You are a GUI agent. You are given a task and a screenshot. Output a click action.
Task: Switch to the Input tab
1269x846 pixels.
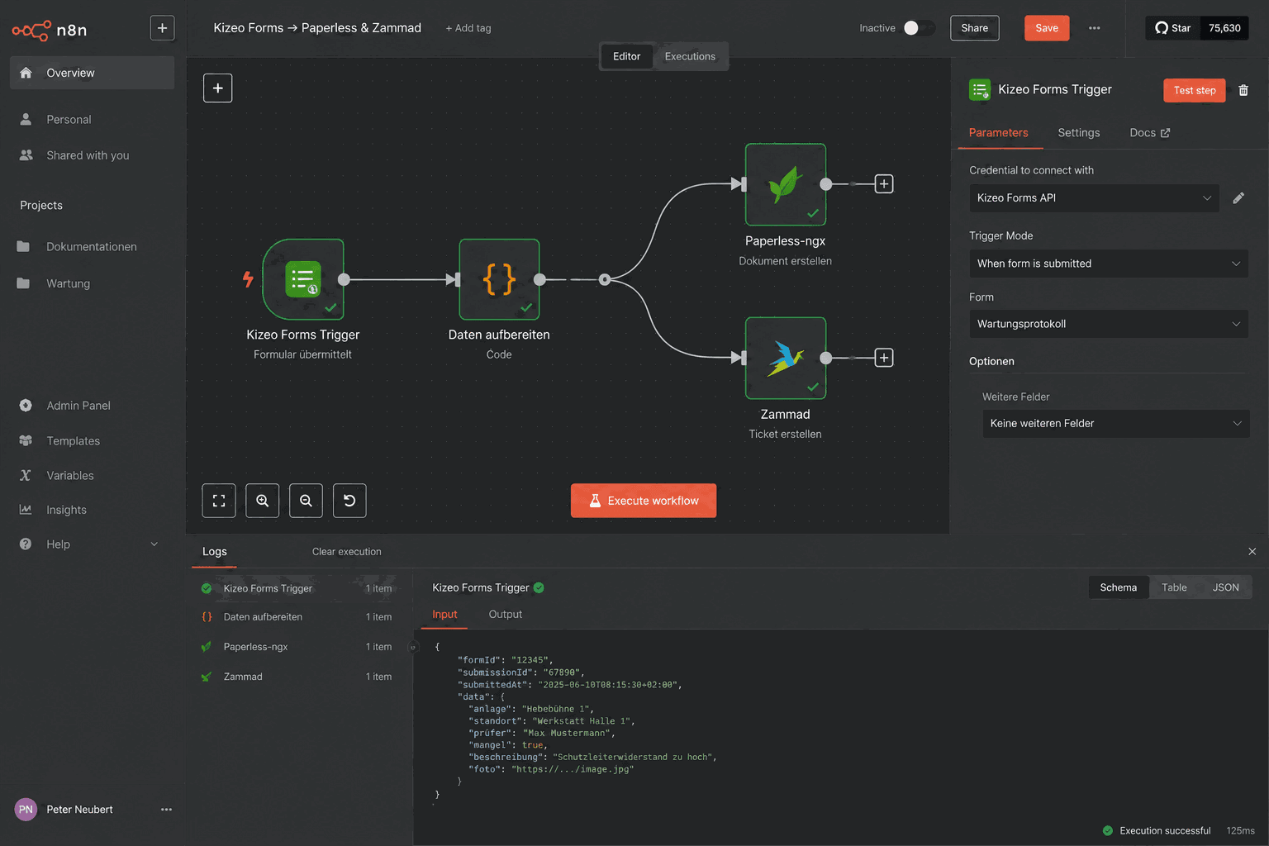pyautogui.click(x=444, y=615)
